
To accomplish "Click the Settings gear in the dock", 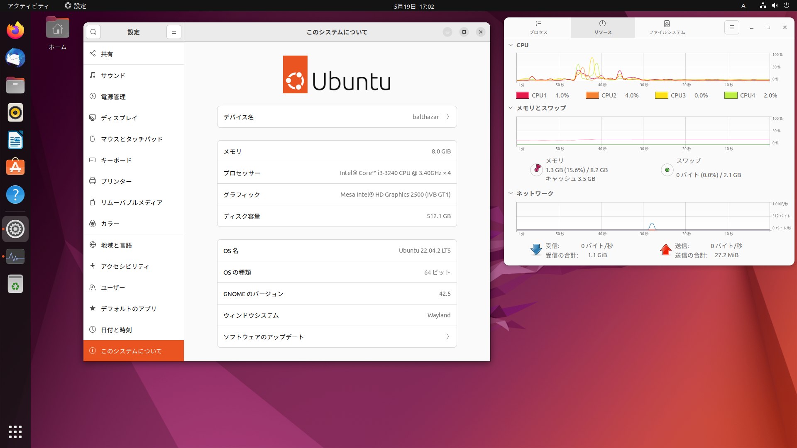I will (x=15, y=229).
